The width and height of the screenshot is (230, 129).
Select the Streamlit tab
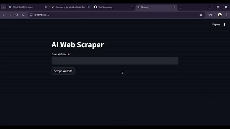pyautogui.click(x=156, y=7)
